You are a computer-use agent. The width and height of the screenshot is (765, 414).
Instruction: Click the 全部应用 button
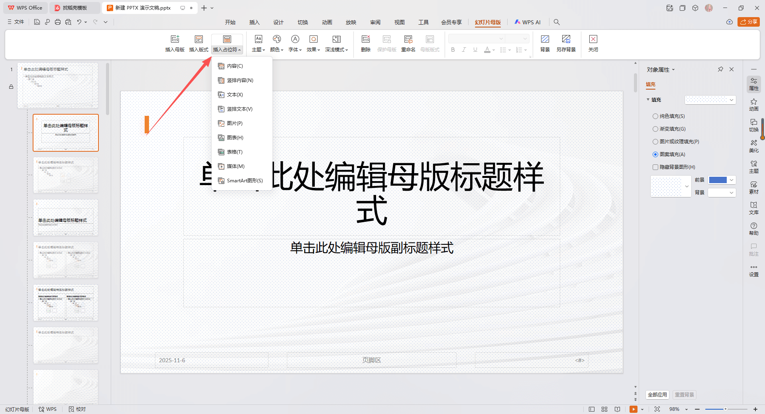point(657,394)
